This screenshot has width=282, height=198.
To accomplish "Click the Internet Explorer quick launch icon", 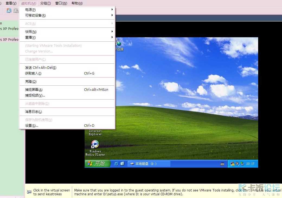I will click(116, 164).
